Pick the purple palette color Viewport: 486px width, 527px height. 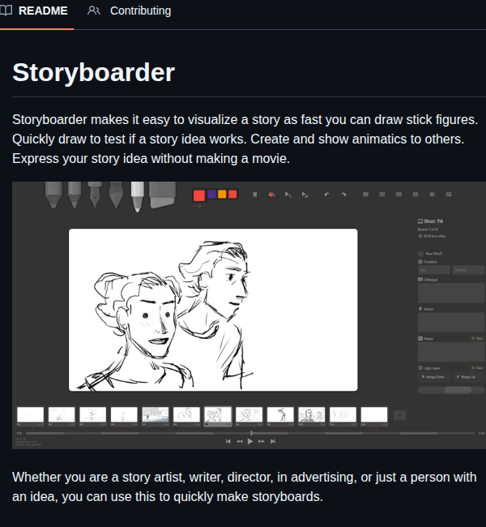coord(211,195)
